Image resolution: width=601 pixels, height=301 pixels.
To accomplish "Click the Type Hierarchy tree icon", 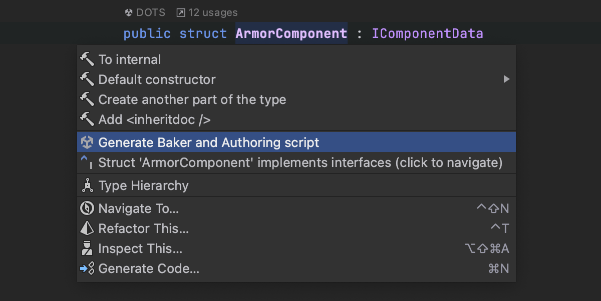I will [87, 186].
